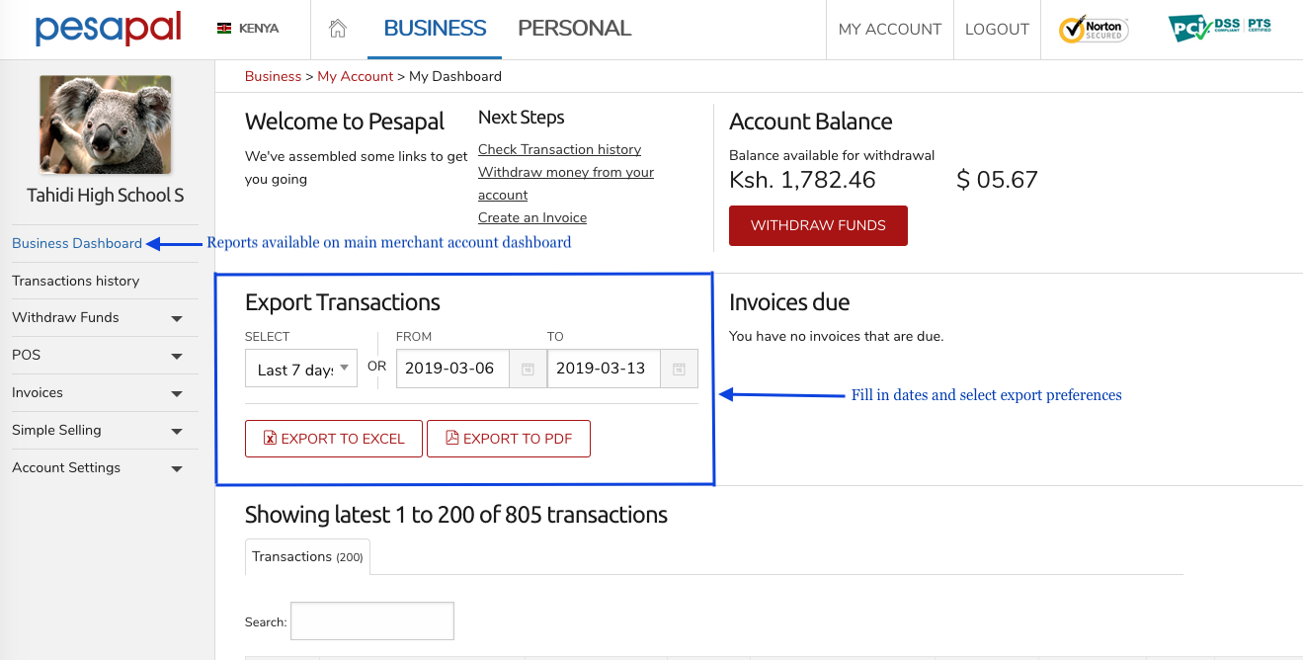1303x660 pixels.
Task: Open Business Dashboard in the sidebar
Action: coord(77,243)
